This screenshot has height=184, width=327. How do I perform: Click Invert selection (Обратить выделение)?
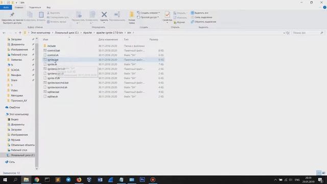[x=203, y=21]
